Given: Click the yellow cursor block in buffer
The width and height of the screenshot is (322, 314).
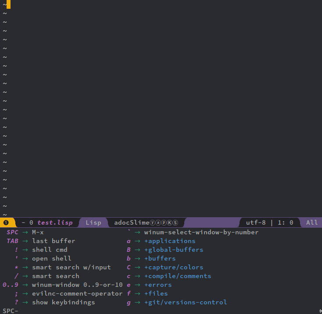Looking at the screenshot, I should (x=8, y=4).
